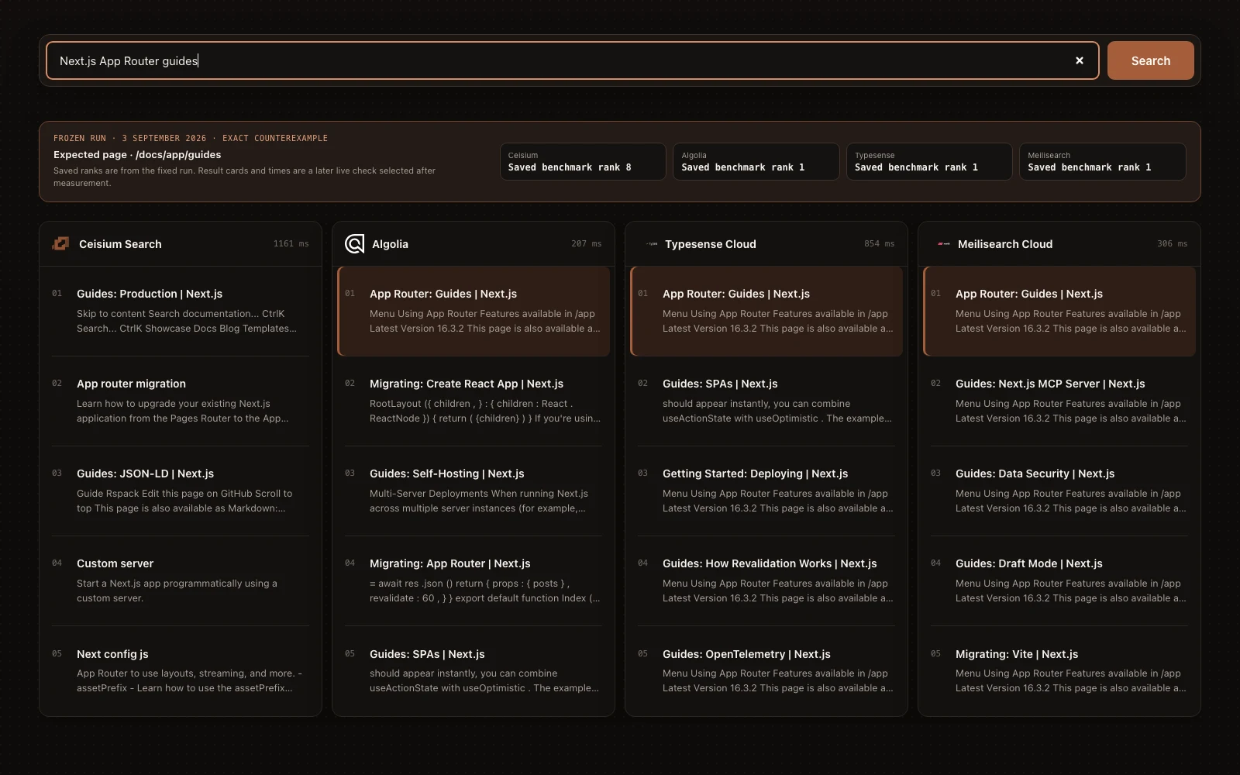The width and height of the screenshot is (1240, 775).
Task: Click the 207 ms Algolia latency value
Action: pyautogui.click(x=586, y=243)
